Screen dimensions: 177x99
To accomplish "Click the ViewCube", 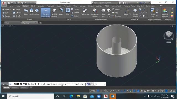I will (169, 34).
